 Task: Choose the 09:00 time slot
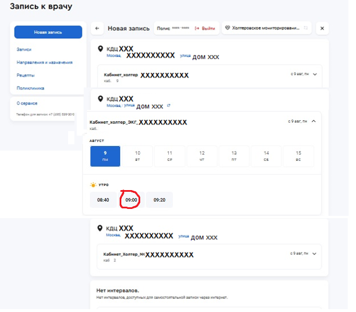pos(131,200)
